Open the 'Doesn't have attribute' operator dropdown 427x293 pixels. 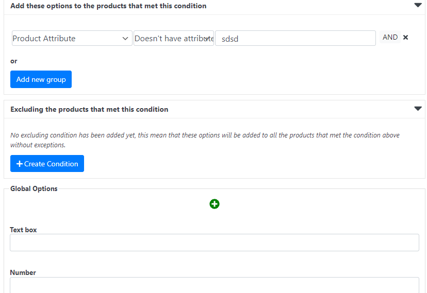click(173, 38)
